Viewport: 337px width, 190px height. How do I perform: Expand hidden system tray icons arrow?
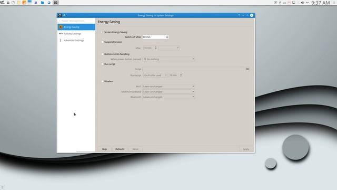tap(308, 3)
